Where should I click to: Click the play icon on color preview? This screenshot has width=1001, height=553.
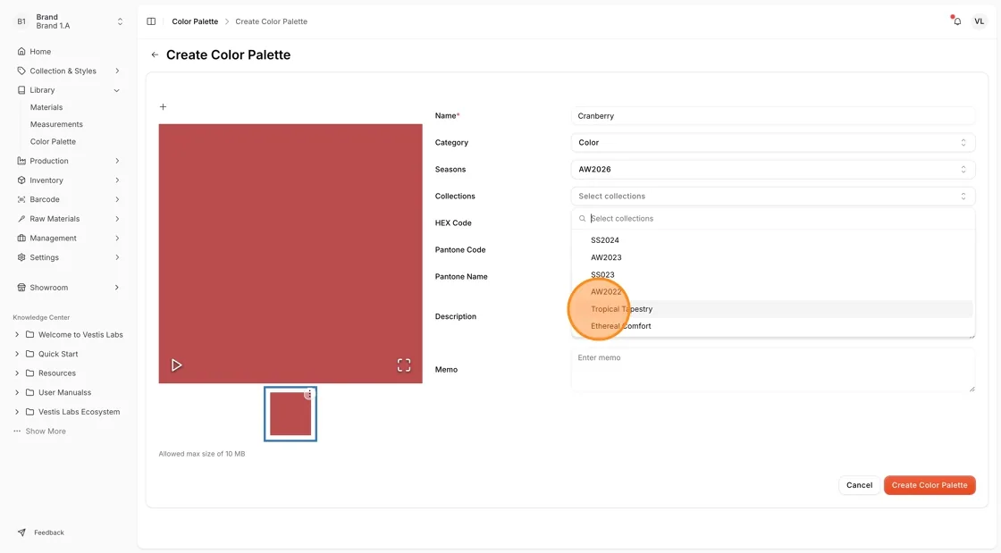[176, 364]
